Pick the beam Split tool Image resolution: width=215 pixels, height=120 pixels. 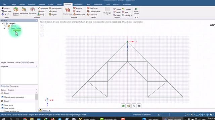[x=125, y=12]
